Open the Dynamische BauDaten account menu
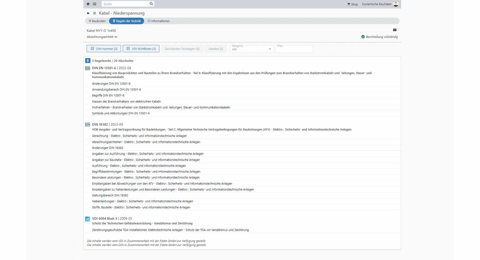The image size is (480, 260). tap(377, 4)
